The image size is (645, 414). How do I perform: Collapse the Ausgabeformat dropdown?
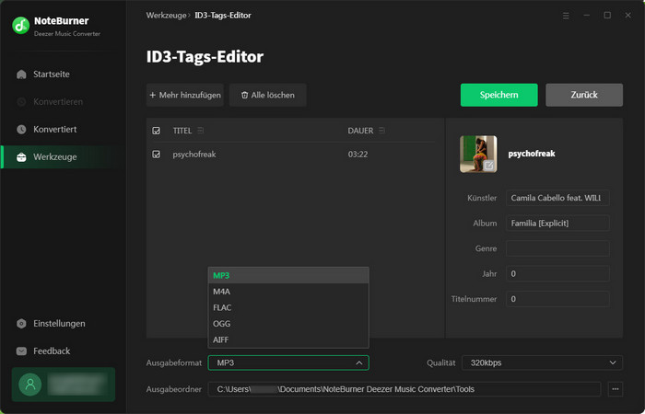[358, 363]
